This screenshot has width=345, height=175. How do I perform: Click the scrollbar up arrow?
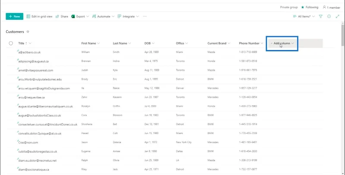click(343, 23)
